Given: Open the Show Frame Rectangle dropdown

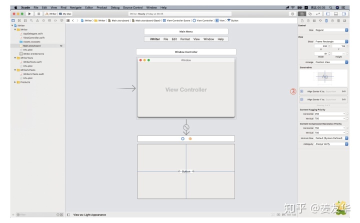Looking at the screenshot, I should 331,41.
